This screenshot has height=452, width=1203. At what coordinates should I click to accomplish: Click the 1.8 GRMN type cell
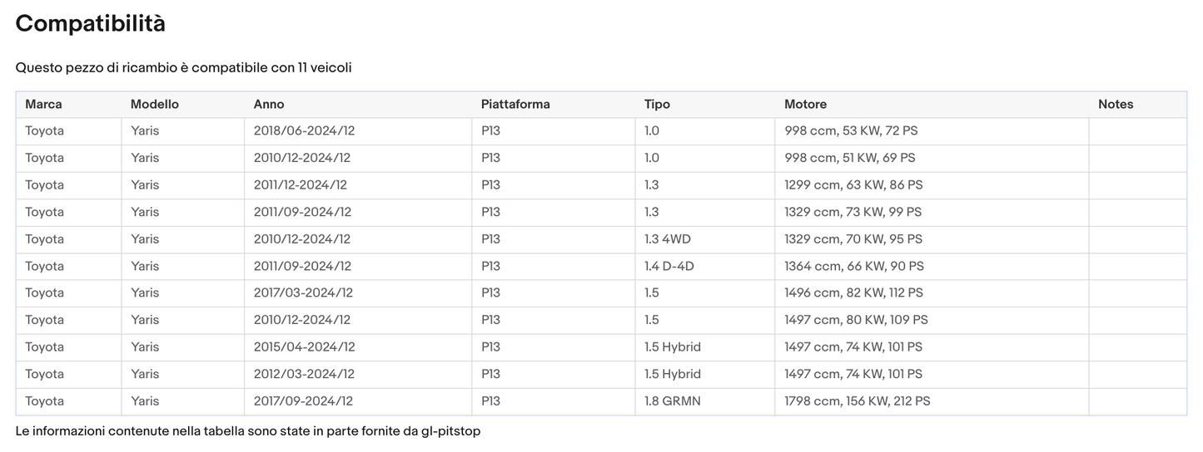672,401
